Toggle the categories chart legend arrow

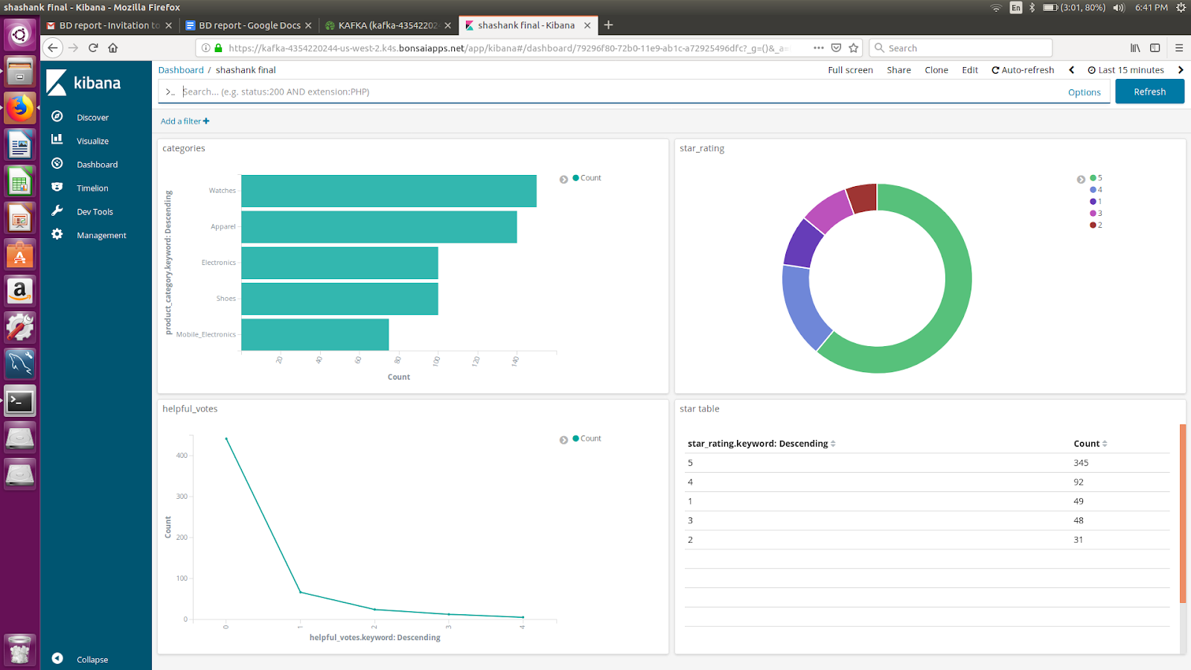click(x=563, y=179)
